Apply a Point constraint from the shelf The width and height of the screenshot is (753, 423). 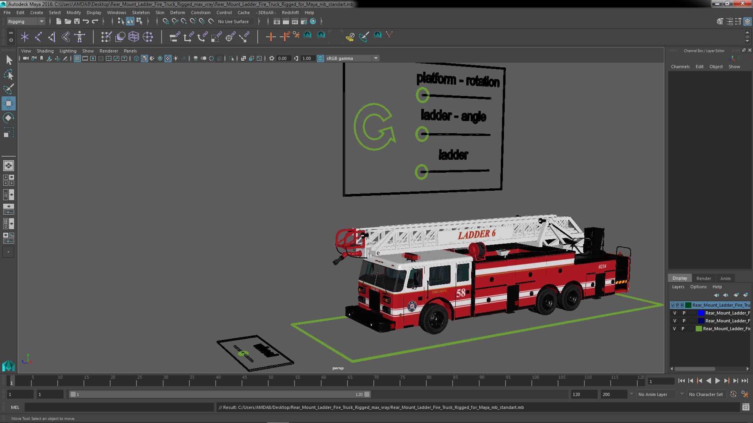(188, 37)
